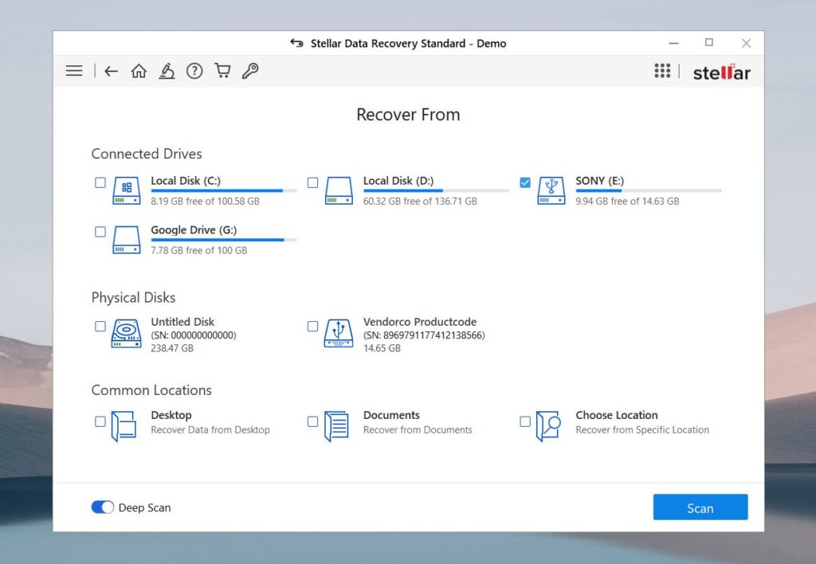Uncheck the SONY (E:) drive checkbox
Viewport: 816px width, 564px height.
524,182
